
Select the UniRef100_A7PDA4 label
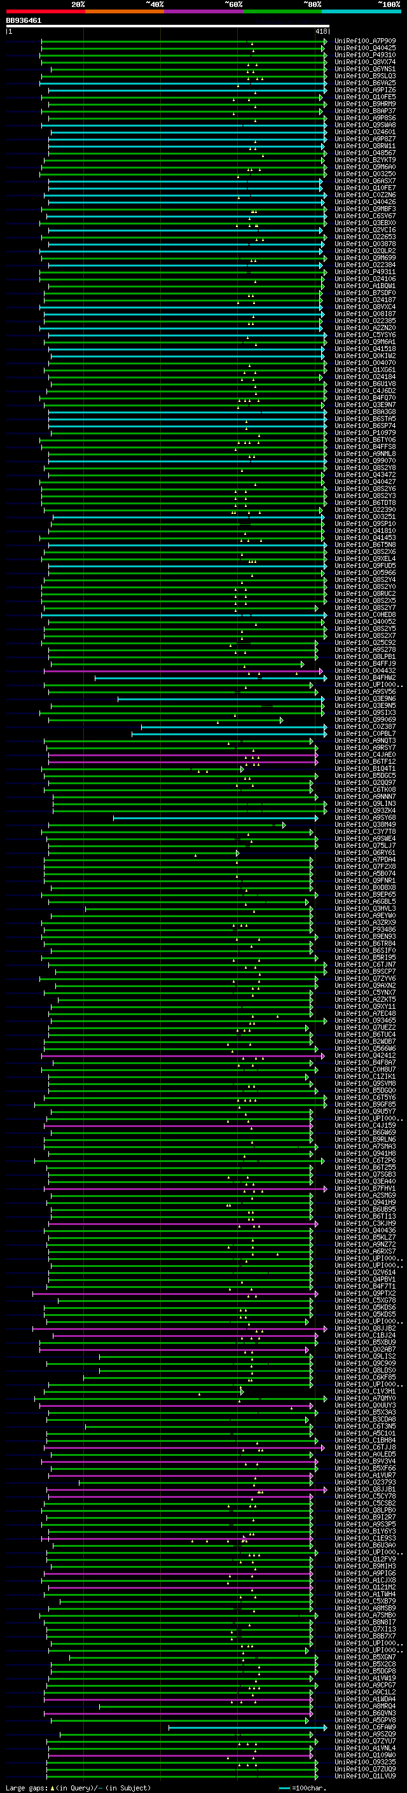[x=365, y=860]
